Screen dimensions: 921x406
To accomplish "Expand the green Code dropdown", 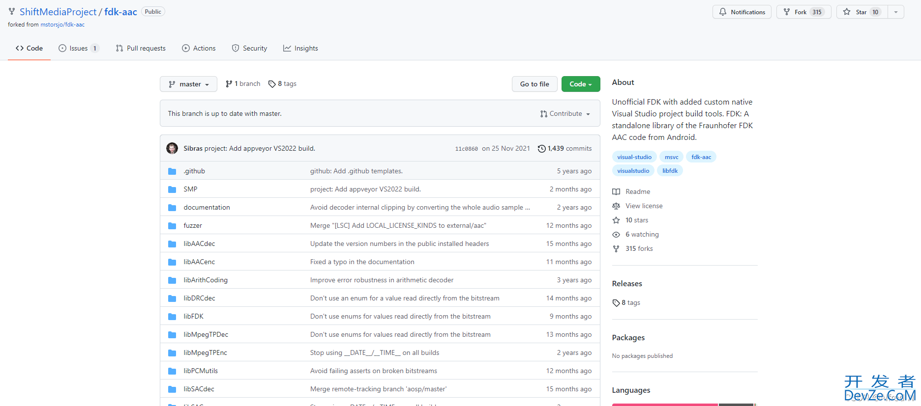I will tap(581, 84).
